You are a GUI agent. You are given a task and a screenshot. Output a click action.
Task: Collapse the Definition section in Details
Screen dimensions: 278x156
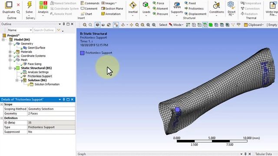[2, 118]
